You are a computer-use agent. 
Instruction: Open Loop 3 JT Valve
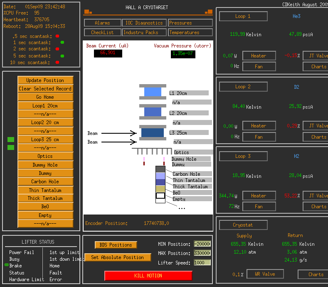pos(316,196)
